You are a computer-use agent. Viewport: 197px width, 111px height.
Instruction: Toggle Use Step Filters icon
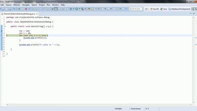(48, 9)
